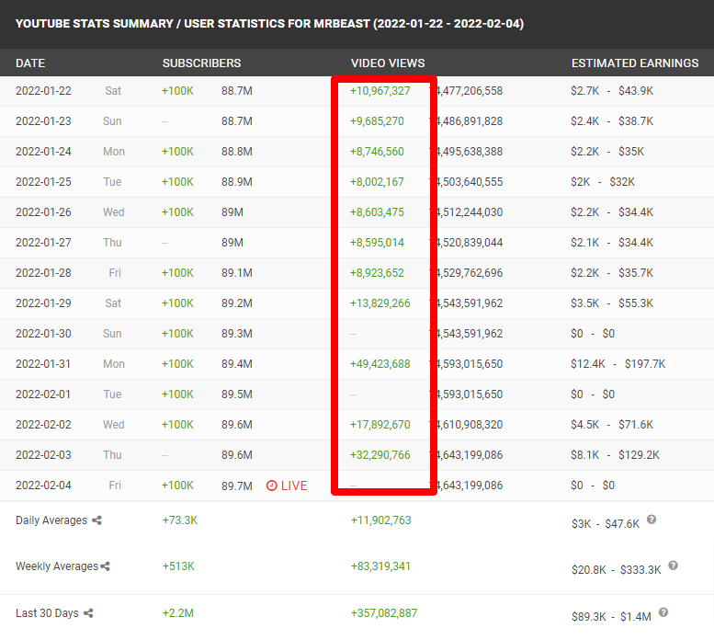Viewport: 714px width, 640px height.
Task: Click earnings $2.7K - $43.9K
Action: click(612, 91)
